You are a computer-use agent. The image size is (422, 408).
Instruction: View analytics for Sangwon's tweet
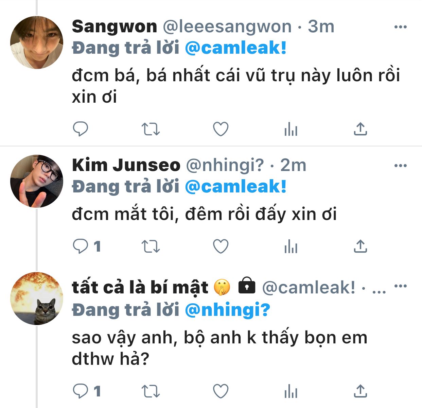coord(291,129)
